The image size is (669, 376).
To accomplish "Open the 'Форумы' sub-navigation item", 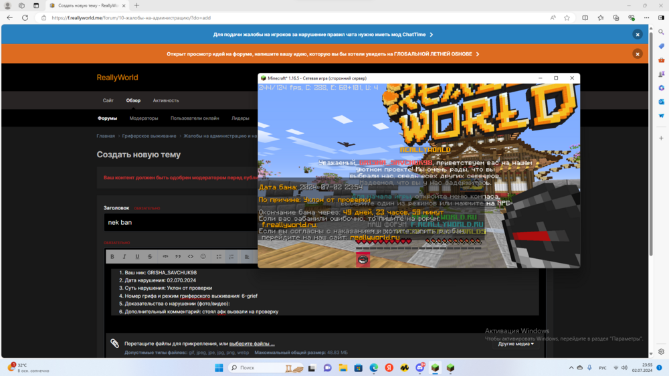I will pos(107,118).
